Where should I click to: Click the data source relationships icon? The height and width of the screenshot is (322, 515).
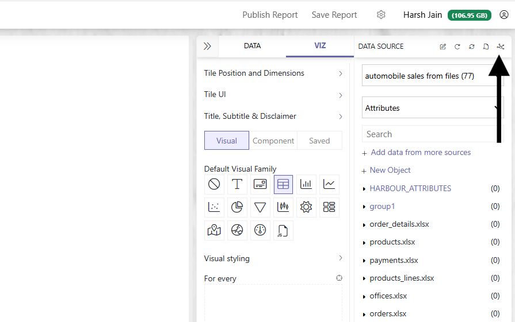pyautogui.click(x=501, y=46)
